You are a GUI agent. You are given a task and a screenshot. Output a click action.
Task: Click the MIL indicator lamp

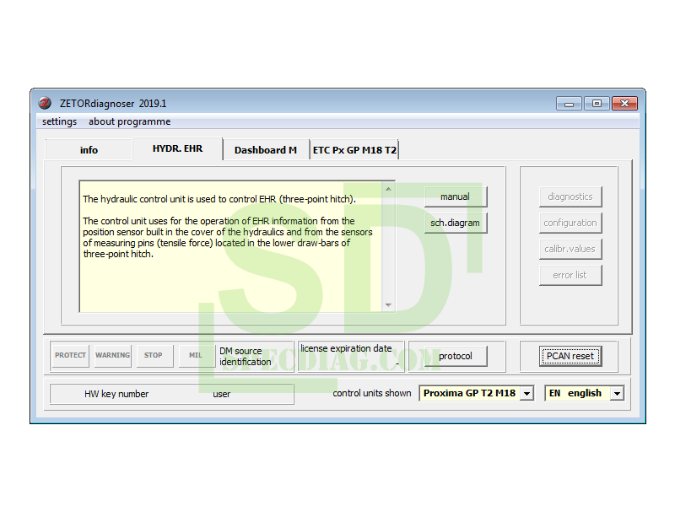195,355
